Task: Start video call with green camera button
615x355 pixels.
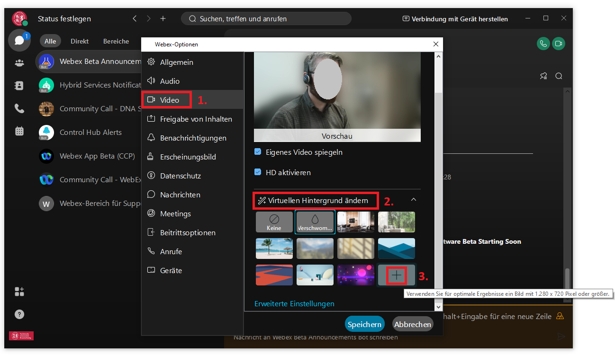Action: pos(559,44)
